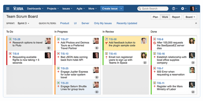Open issue link TIS-9

click(160, 39)
